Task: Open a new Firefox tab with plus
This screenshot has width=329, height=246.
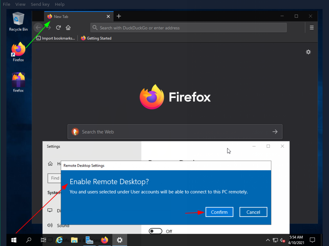Action: pyautogui.click(x=119, y=16)
